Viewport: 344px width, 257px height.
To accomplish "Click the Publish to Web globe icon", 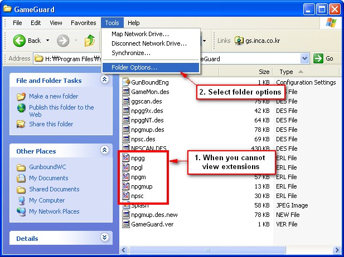I will click(21, 108).
